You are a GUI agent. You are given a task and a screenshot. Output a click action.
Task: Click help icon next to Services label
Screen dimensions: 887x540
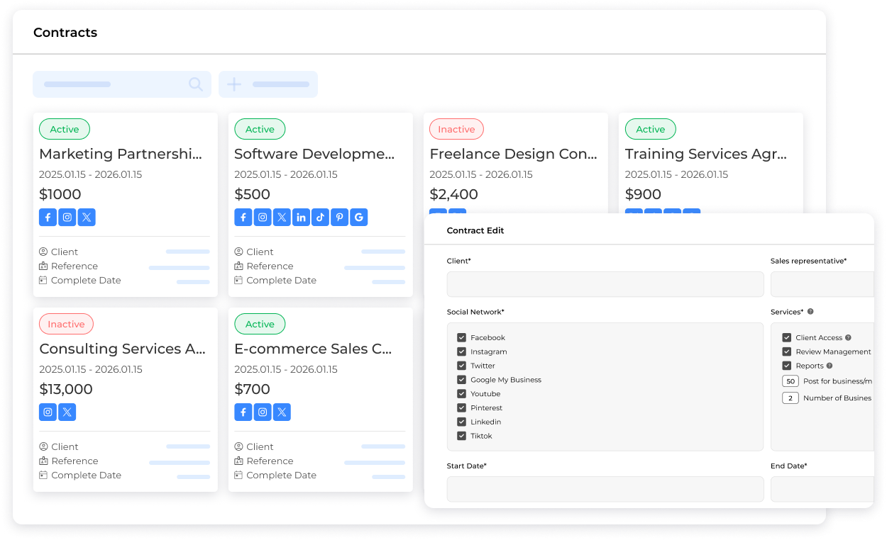[810, 312]
